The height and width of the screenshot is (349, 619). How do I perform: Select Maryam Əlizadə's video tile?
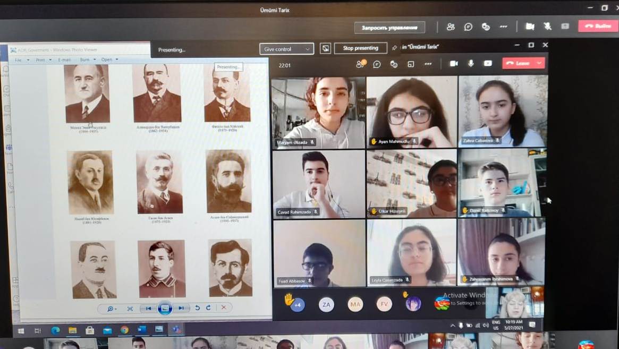pyautogui.click(x=318, y=113)
